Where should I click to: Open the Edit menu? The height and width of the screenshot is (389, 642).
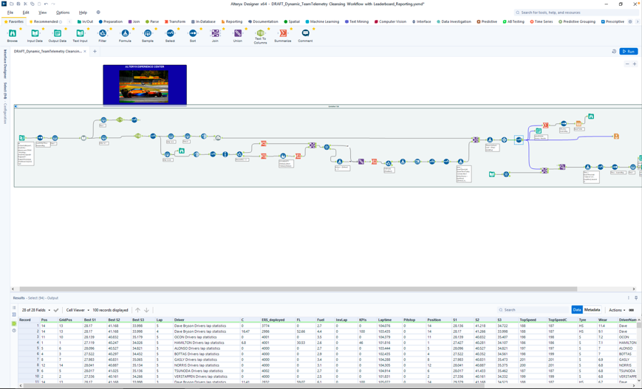[26, 13]
